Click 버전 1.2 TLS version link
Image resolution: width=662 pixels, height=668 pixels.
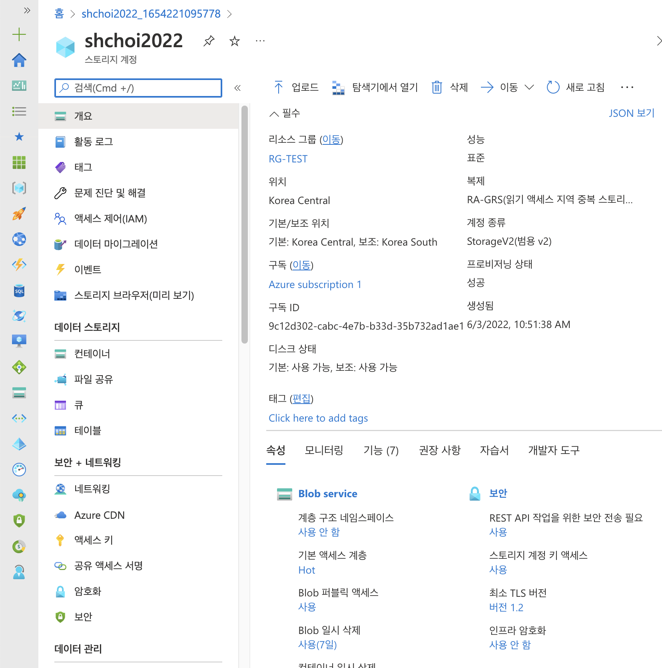tap(506, 608)
